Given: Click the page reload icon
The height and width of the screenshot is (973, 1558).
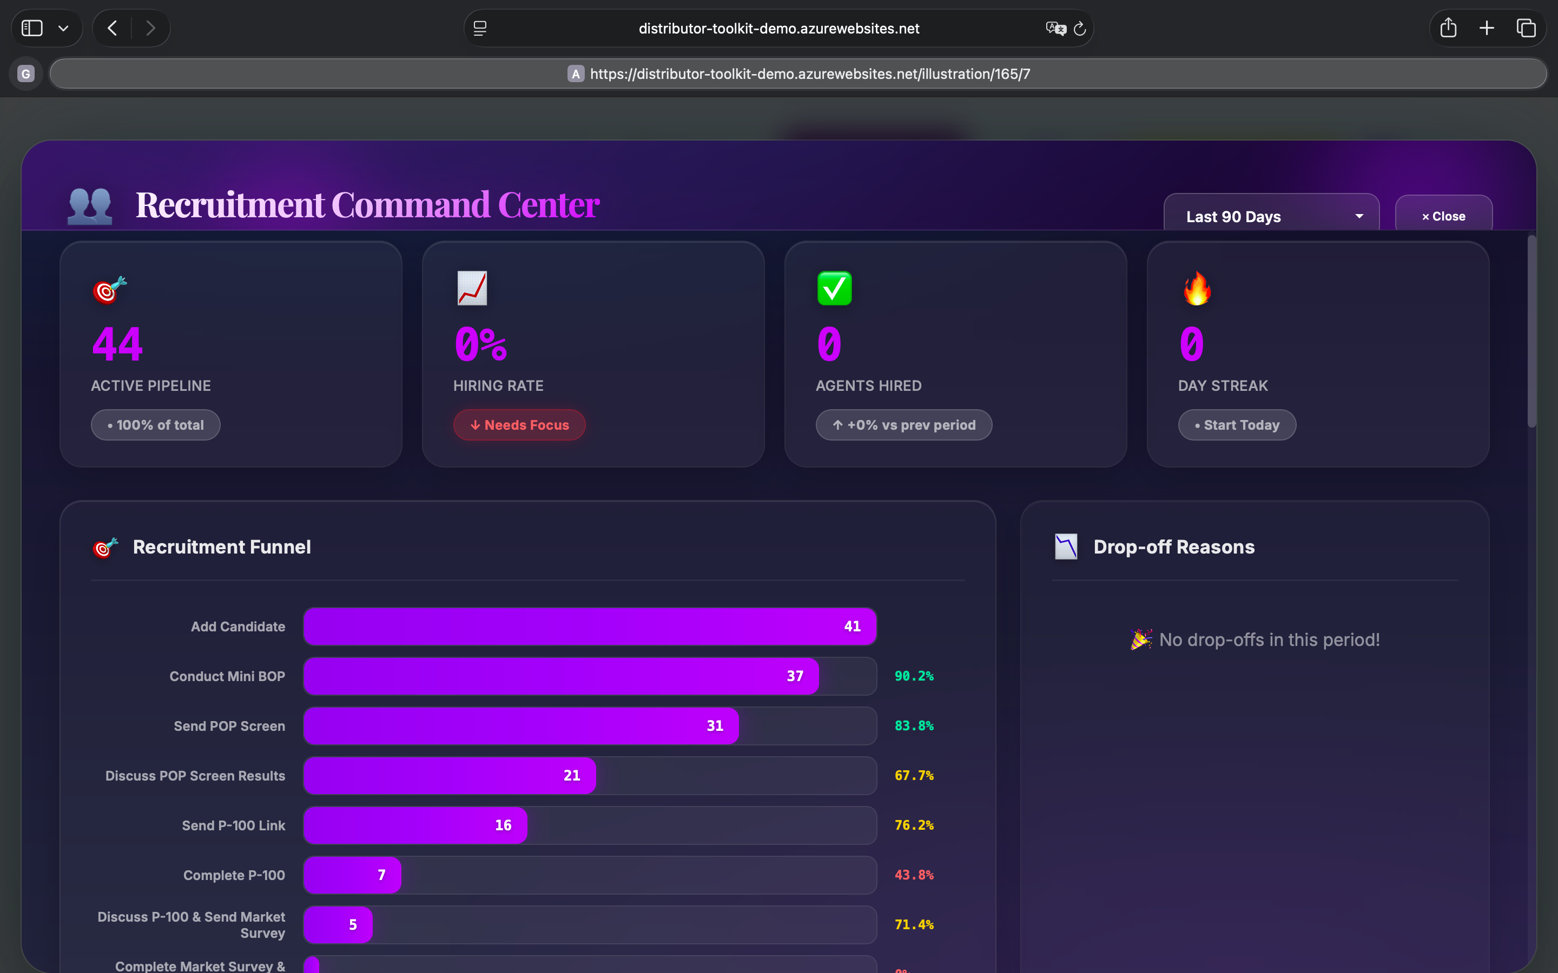Looking at the screenshot, I should (1080, 28).
